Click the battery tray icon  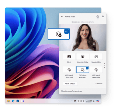(x=84, y=101)
